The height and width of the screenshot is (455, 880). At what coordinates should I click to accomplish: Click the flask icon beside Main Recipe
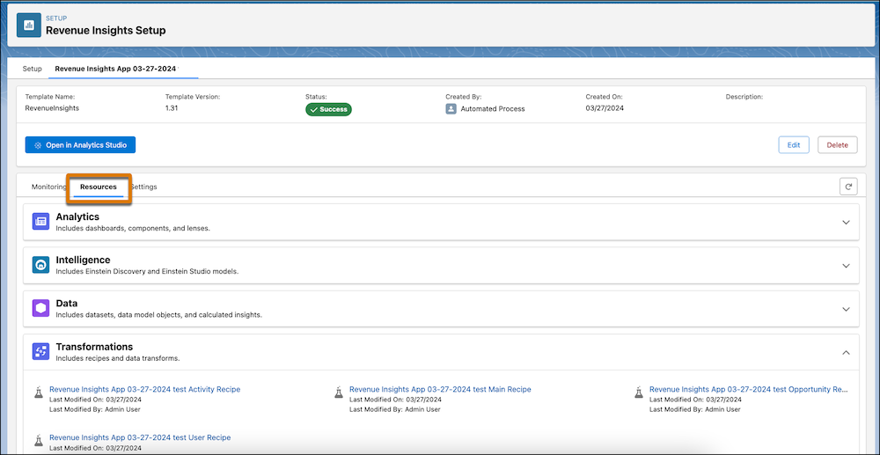tap(339, 392)
